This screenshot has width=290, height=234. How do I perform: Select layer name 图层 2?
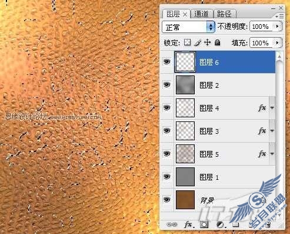(x=209, y=85)
